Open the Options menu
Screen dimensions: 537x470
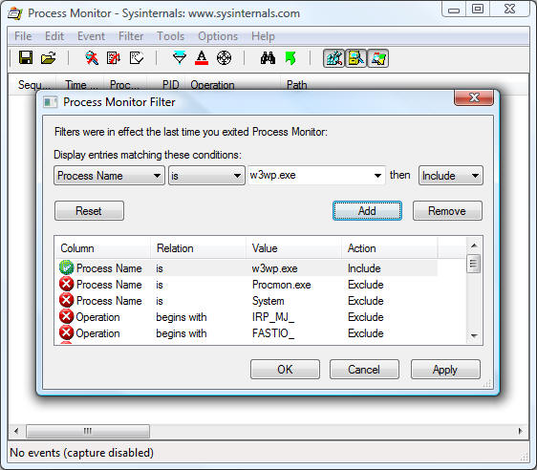[x=218, y=36]
